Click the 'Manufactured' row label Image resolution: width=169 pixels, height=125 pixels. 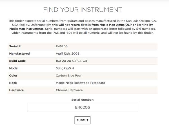coord(19,54)
